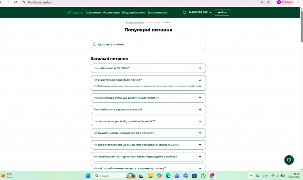Open the Chrome three-dot menu
The image size is (303, 180).
[x=299, y=2]
